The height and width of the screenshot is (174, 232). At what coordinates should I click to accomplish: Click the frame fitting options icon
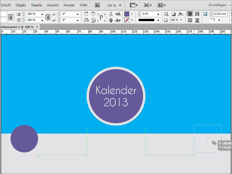click(x=166, y=14)
